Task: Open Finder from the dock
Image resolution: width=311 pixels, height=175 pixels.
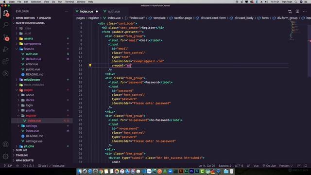Action: click(80, 172)
